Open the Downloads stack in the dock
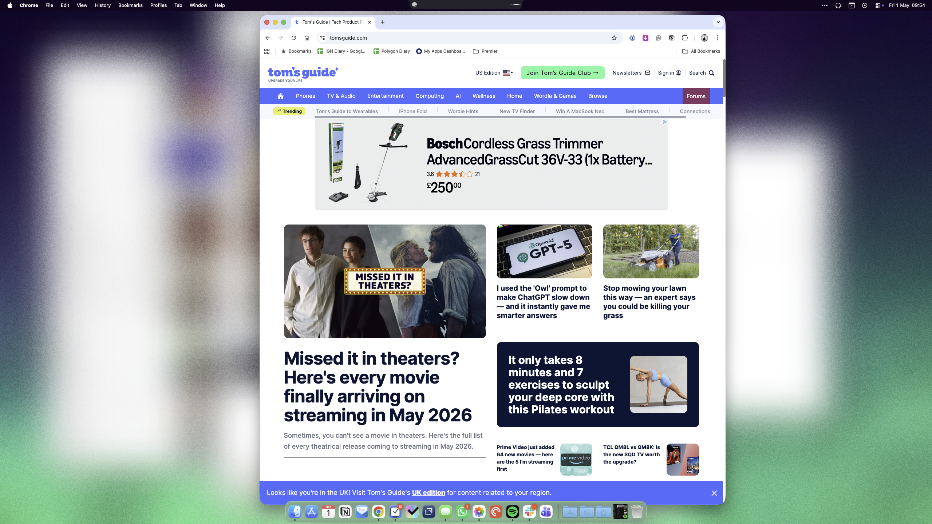This screenshot has width=932, height=524. [587, 512]
